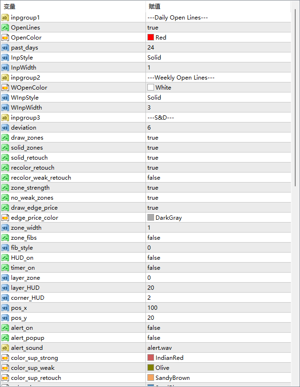
Task: Click the integer icon beside zone_width
Action: pyautogui.click(x=5, y=228)
